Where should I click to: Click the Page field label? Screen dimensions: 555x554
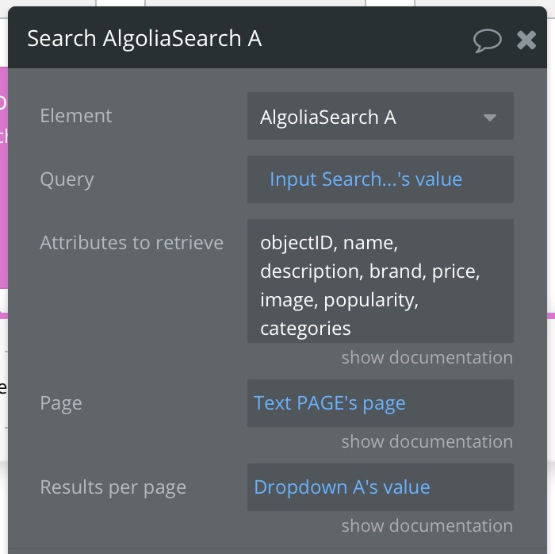[x=61, y=403]
